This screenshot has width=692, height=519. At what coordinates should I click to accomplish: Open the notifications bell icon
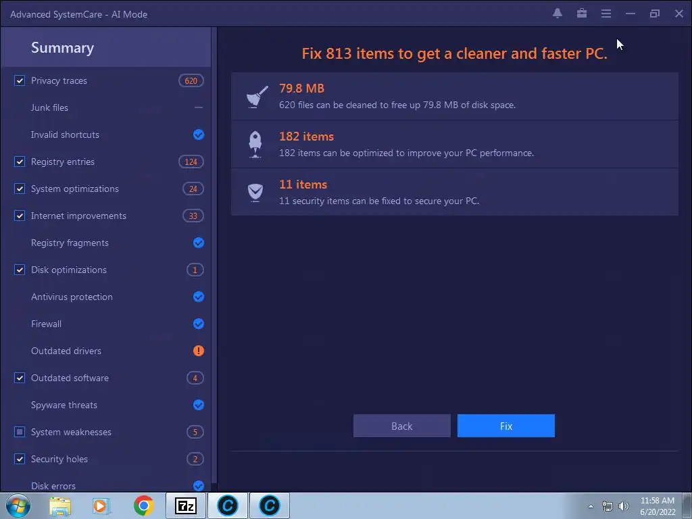(x=558, y=14)
